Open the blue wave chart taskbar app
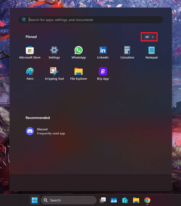Viewport: 181px width, 206px height. coord(114,200)
